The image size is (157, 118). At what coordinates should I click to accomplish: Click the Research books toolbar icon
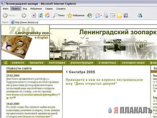coord(126,15)
